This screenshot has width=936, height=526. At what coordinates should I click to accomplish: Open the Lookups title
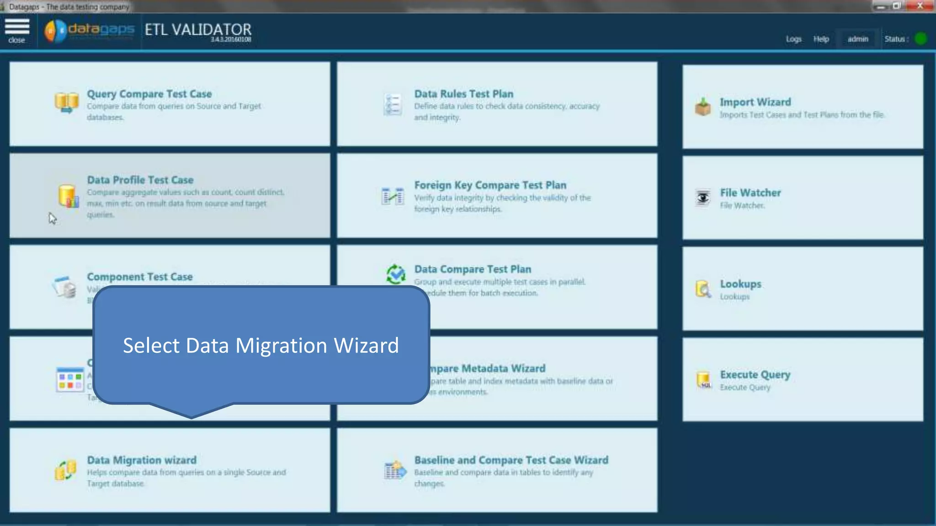pos(741,284)
